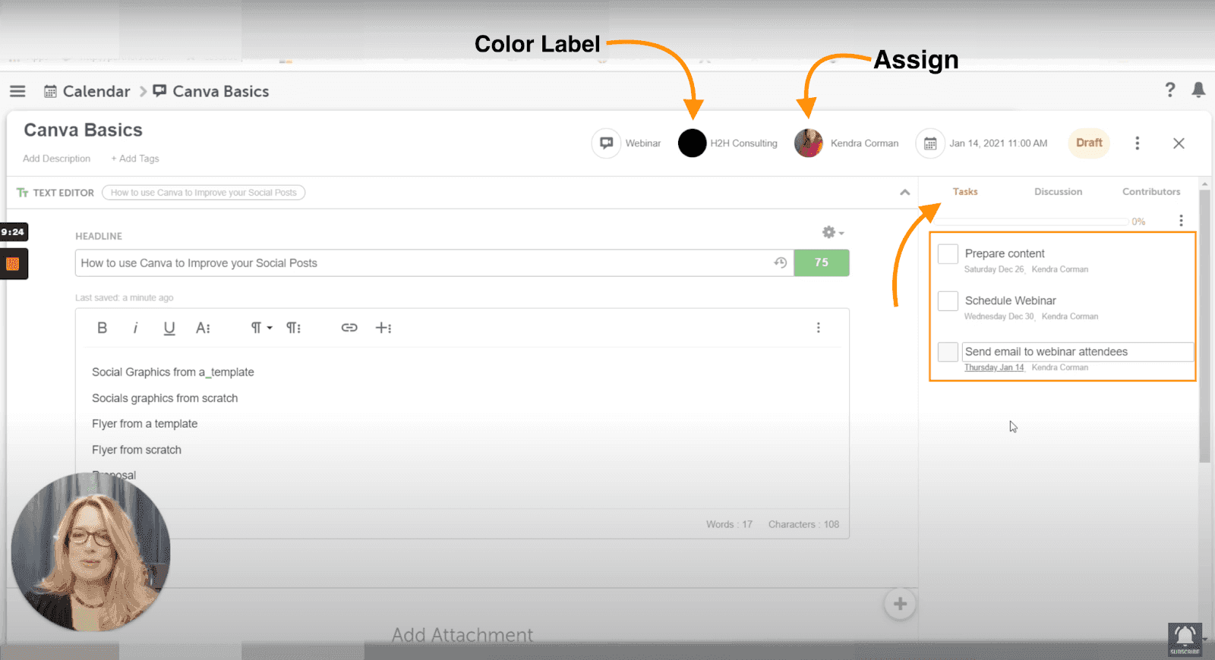
Task: Click the Canva Basics breadcrumb
Action: 221,91
